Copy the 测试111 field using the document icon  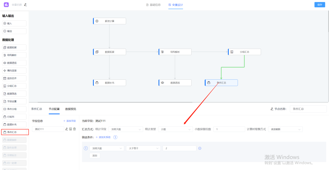70,129
